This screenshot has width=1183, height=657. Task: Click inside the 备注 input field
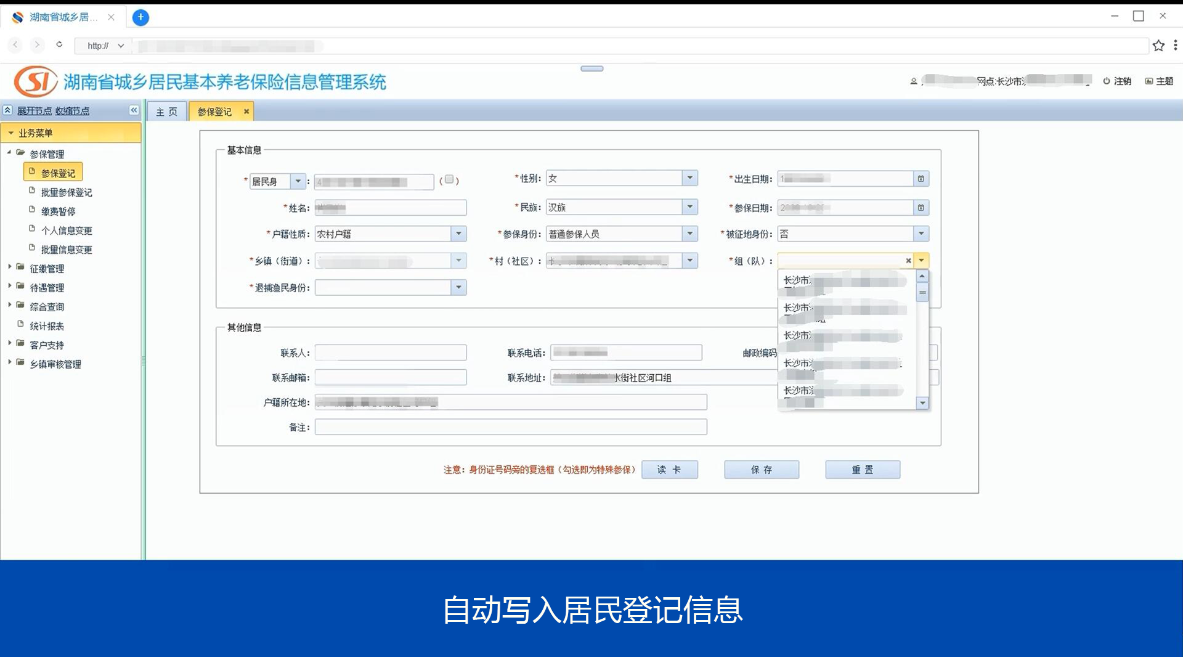click(510, 426)
